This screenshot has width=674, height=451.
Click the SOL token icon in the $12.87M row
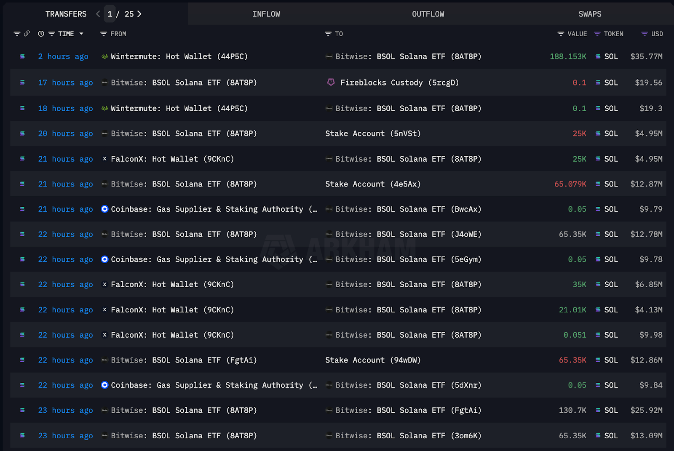tap(598, 184)
